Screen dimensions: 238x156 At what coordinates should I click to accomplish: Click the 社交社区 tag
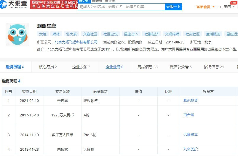point(192,34)
